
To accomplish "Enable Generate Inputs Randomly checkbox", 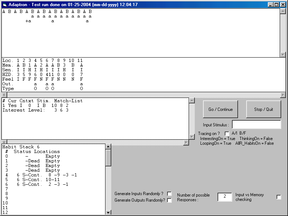I will pos(169,194).
